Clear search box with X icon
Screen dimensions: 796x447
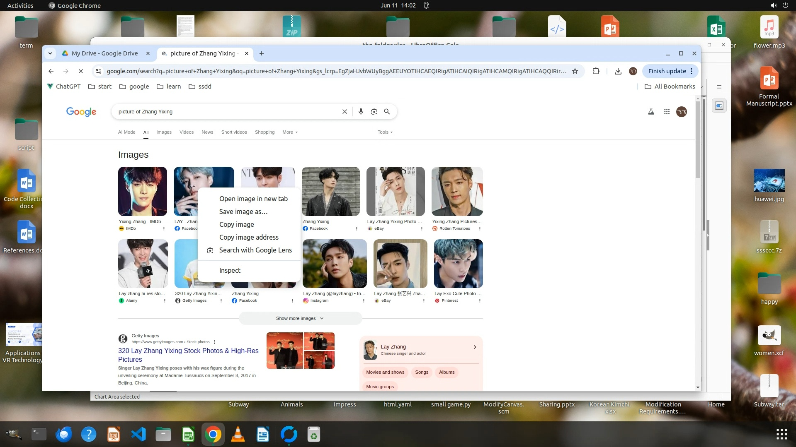pos(345,112)
